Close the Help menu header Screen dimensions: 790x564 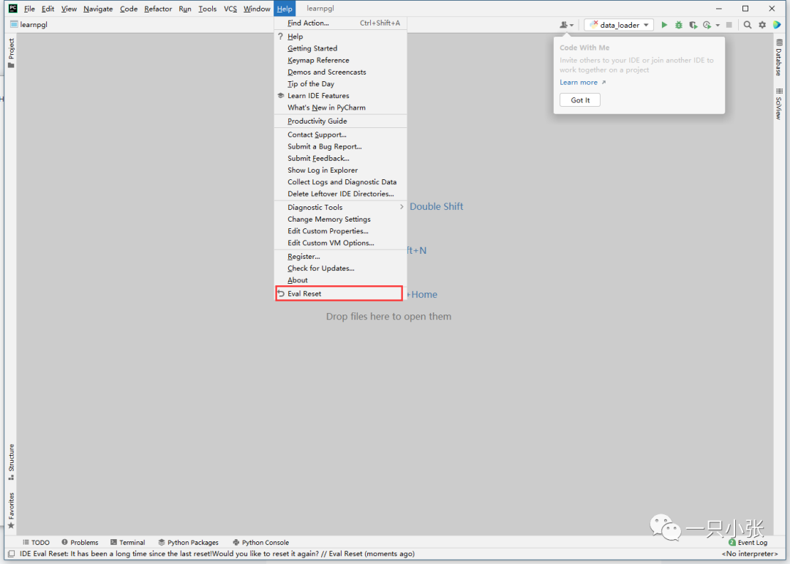pos(285,9)
